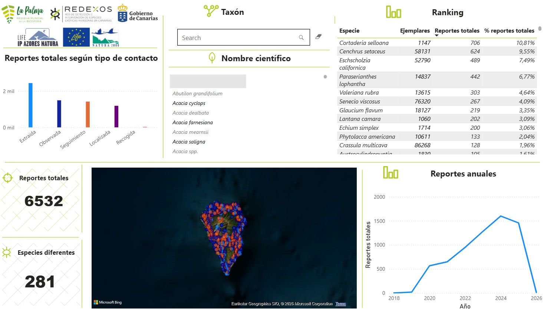Select Acacia cyclops in species list
Viewport: 547px width, 310px height.
(189, 103)
